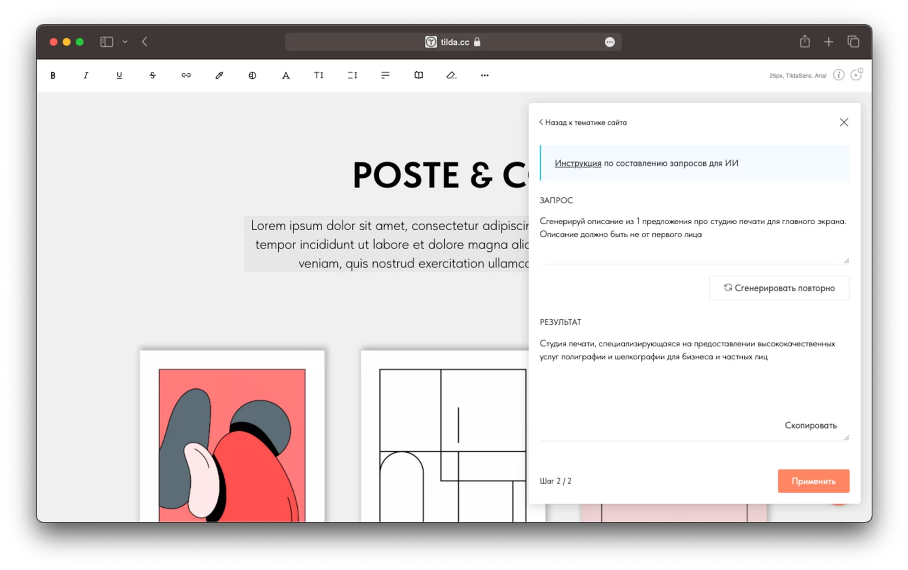This screenshot has height=570, width=908.
Task: Open the half-circle background highlight tool
Action: point(252,76)
